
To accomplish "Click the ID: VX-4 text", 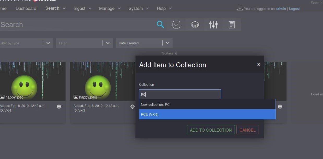I will (x=5, y=111).
